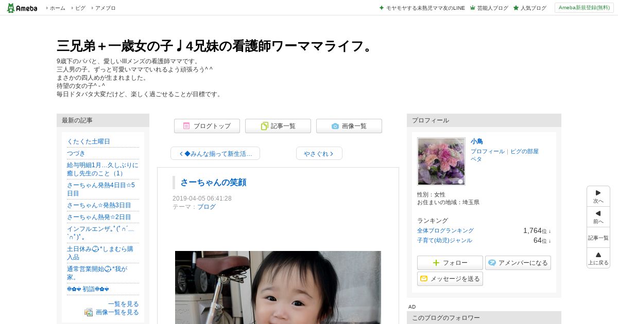
Task: Open 人気ブログ star link
Action: pyautogui.click(x=529, y=8)
